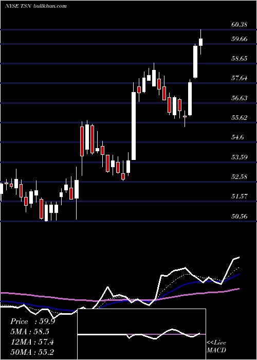Viewport: 257px width, 360px height.
Task: Click the 57.64 price axis label
Action: [240, 78]
